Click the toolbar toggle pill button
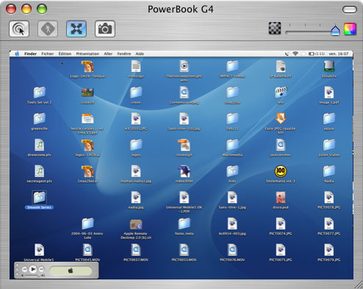363x289 pixels. (350, 10)
